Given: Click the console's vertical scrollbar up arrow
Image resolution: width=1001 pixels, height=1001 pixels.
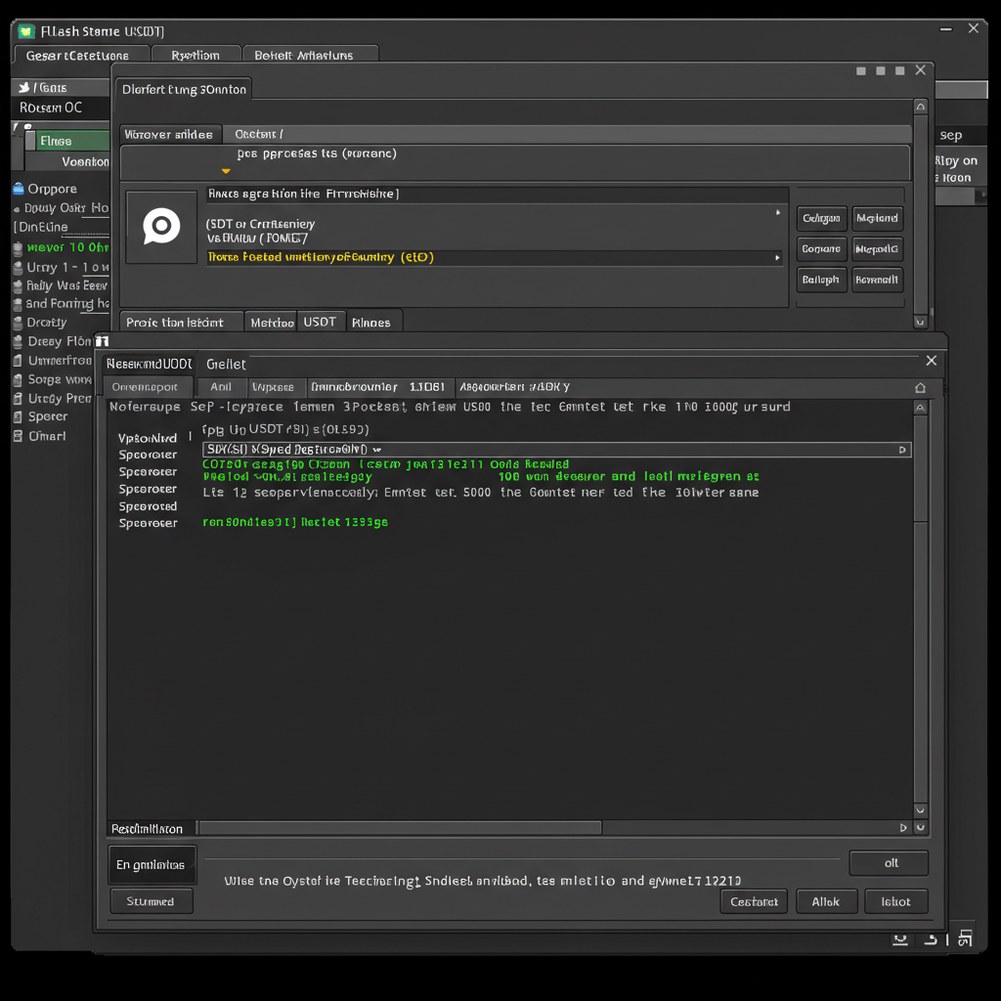Looking at the screenshot, I should point(920,408).
